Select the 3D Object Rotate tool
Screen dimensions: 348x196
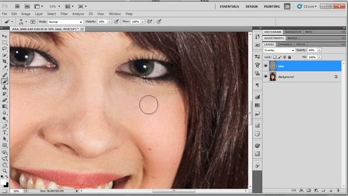(4, 152)
